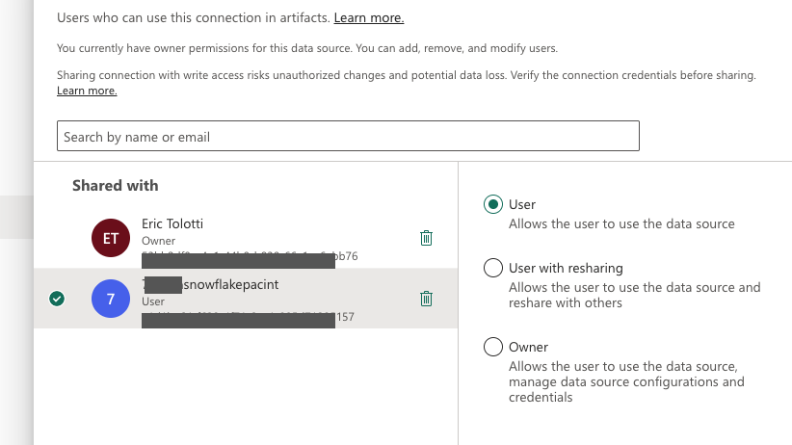
Task: Choose User with resharing radio option
Action: pos(493,268)
